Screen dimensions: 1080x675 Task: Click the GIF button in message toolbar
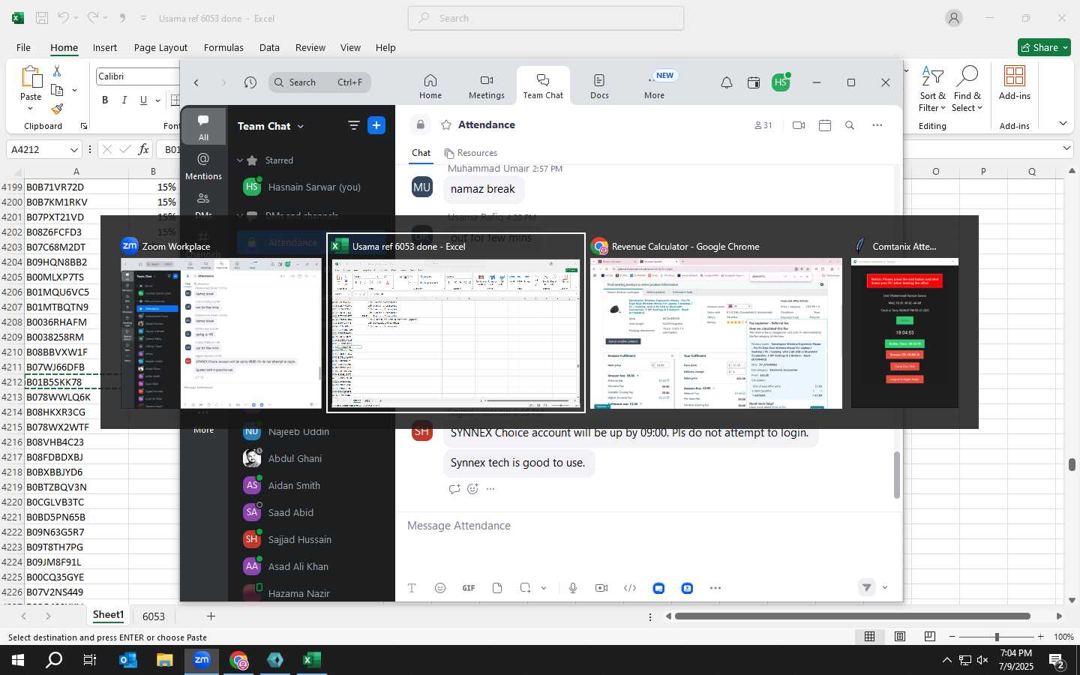tap(469, 588)
